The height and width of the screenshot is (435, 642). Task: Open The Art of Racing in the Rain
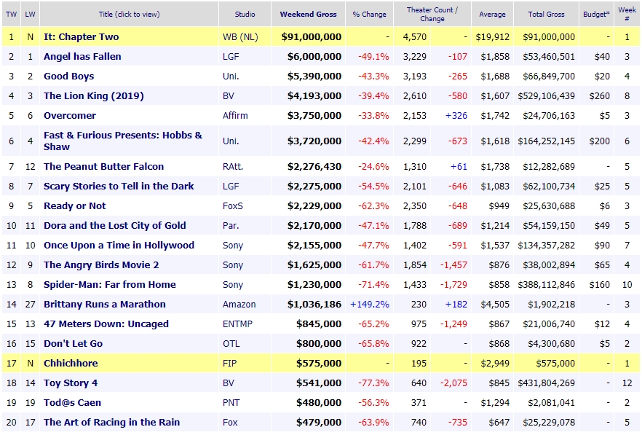coord(111,423)
